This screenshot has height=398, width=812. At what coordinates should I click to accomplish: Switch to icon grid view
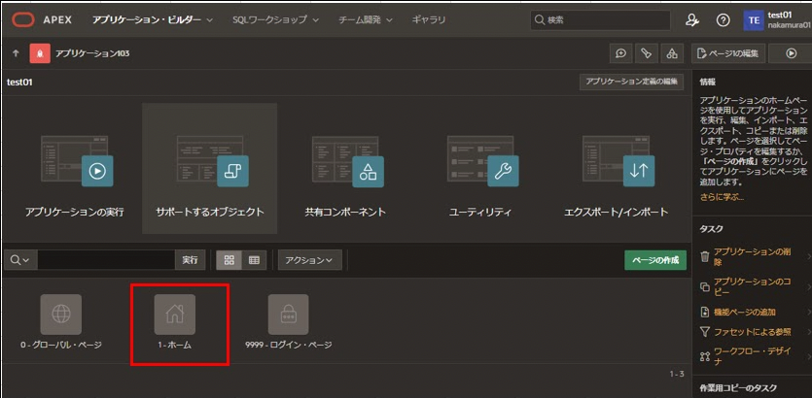(229, 260)
